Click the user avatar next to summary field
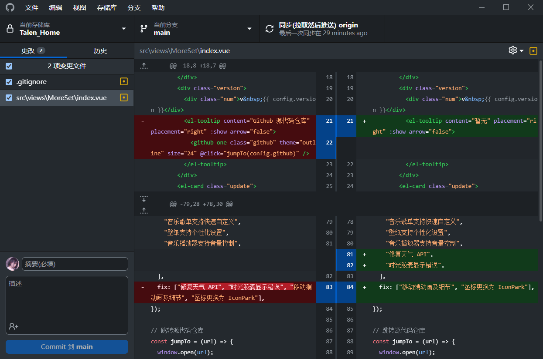The height and width of the screenshot is (359, 543). pos(12,264)
